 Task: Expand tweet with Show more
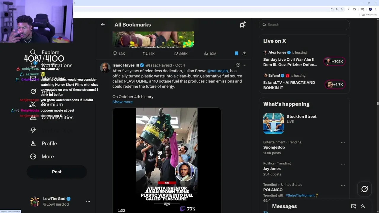[122, 102]
